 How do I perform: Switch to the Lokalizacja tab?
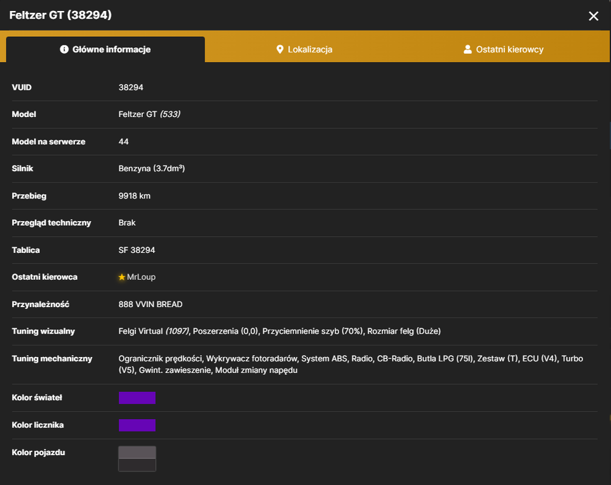[304, 49]
